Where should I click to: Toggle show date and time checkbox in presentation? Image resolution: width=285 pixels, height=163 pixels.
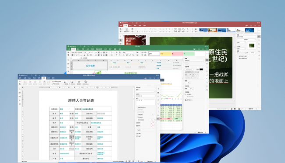tap(238, 58)
